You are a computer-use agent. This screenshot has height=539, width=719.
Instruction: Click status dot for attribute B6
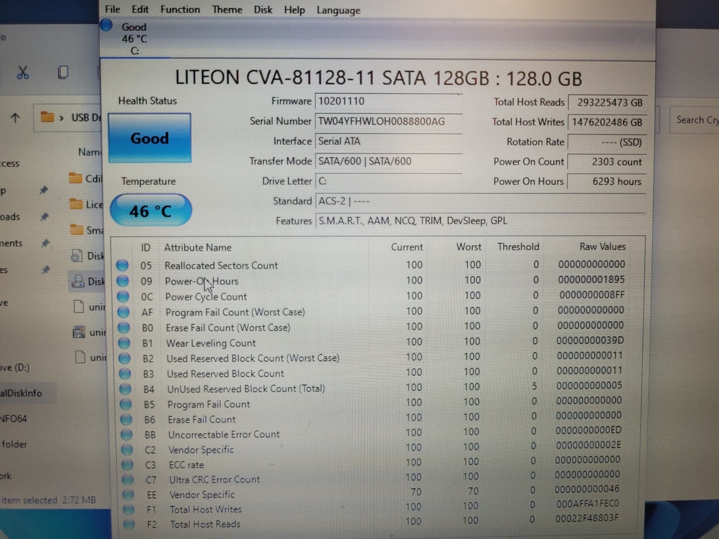pyautogui.click(x=126, y=420)
